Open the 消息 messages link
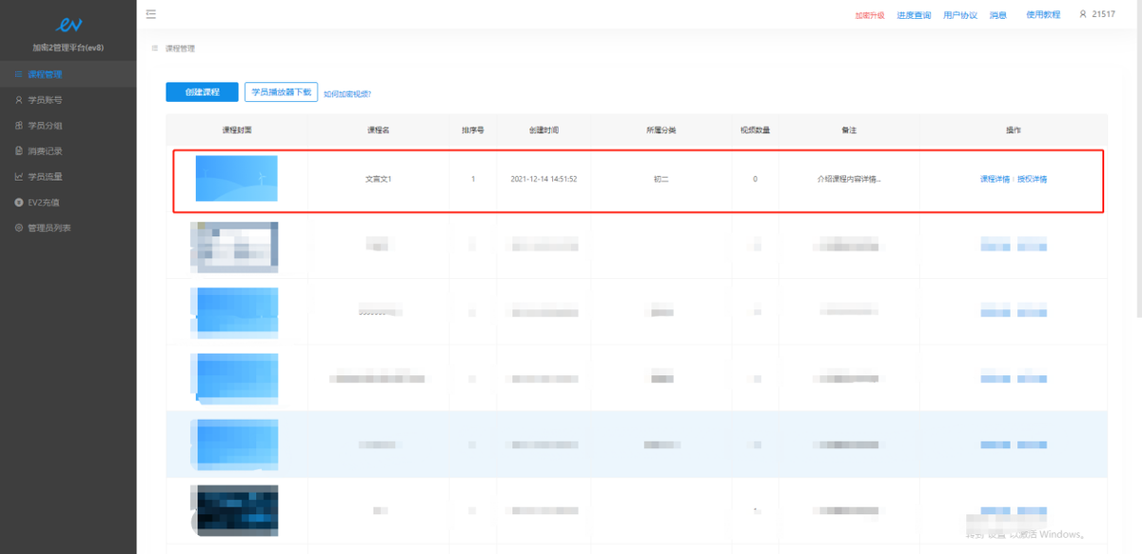Screen dimensions: 1142x554 (998, 15)
